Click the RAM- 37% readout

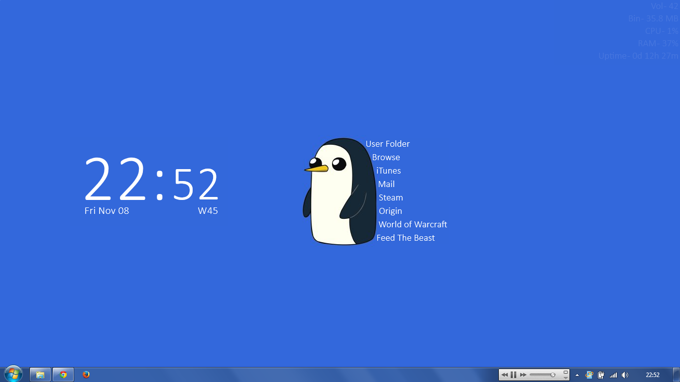pyautogui.click(x=658, y=43)
